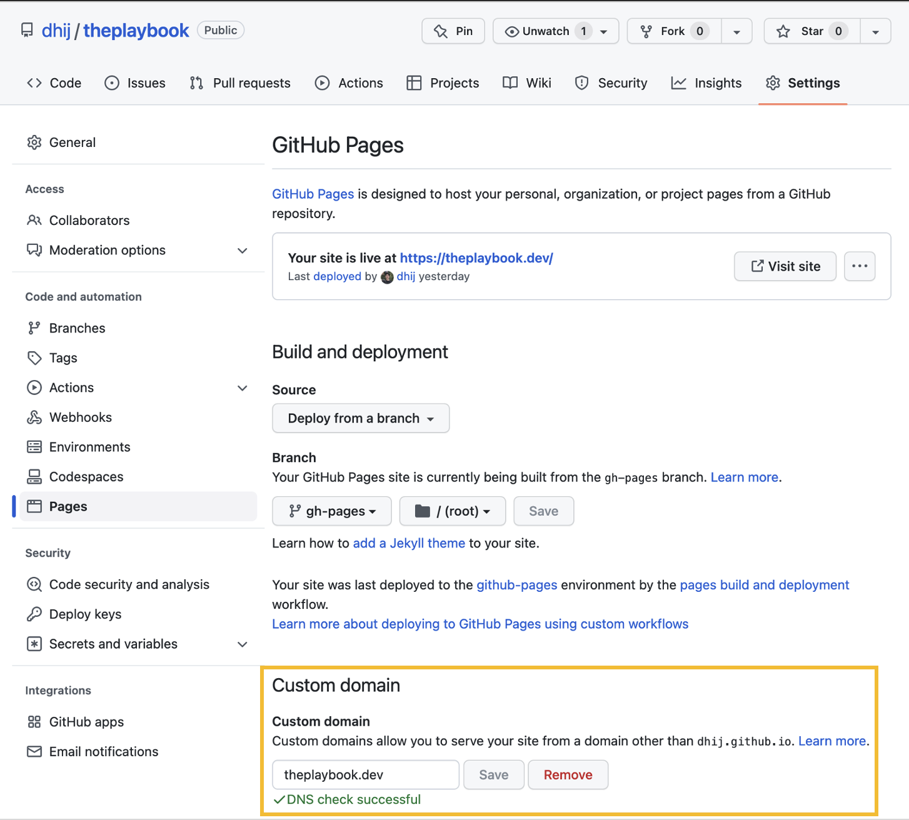Click the Visit site button
This screenshot has height=820, width=909.
(x=785, y=266)
